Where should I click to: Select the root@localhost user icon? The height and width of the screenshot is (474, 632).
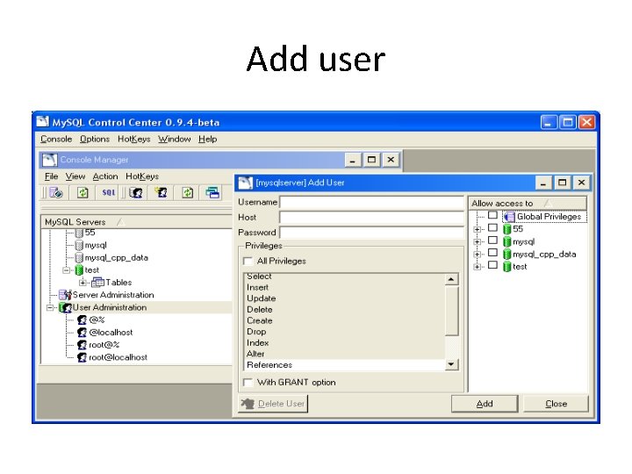point(82,357)
